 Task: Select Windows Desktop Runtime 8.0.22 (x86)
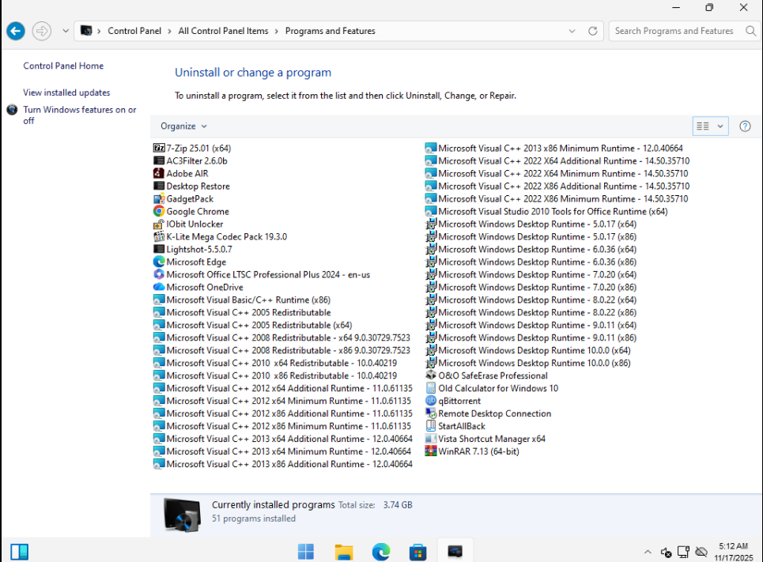point(531,312)
